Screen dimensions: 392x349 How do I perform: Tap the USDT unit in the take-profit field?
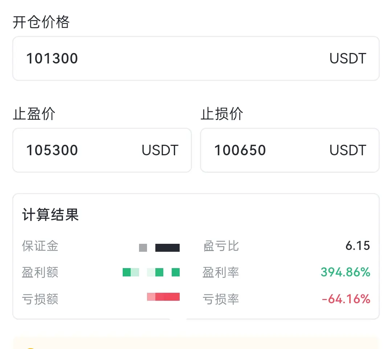(160, 150)
